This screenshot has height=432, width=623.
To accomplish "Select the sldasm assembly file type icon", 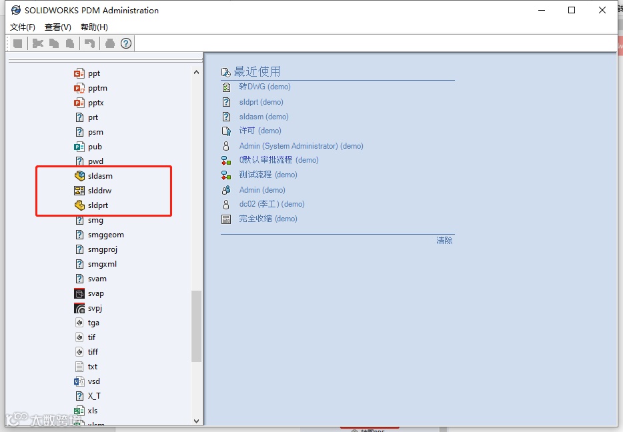I will 79,175.
